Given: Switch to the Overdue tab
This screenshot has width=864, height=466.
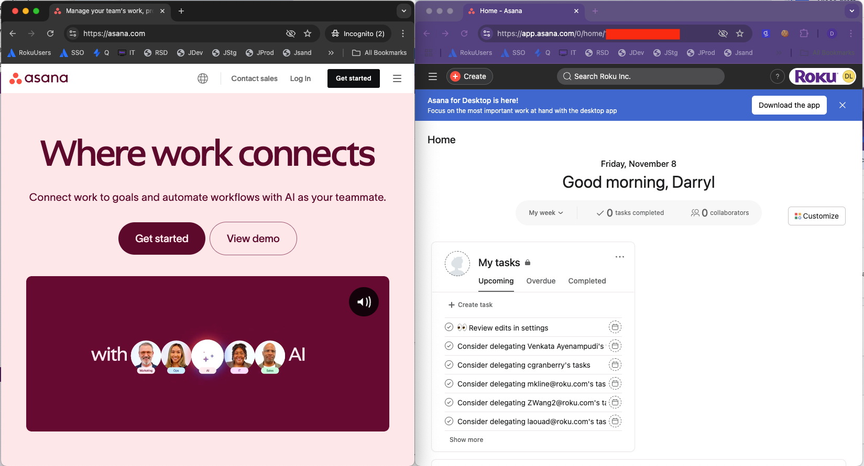Looking at the screenshot, I should pyautogui.click(x=541, y=281).
